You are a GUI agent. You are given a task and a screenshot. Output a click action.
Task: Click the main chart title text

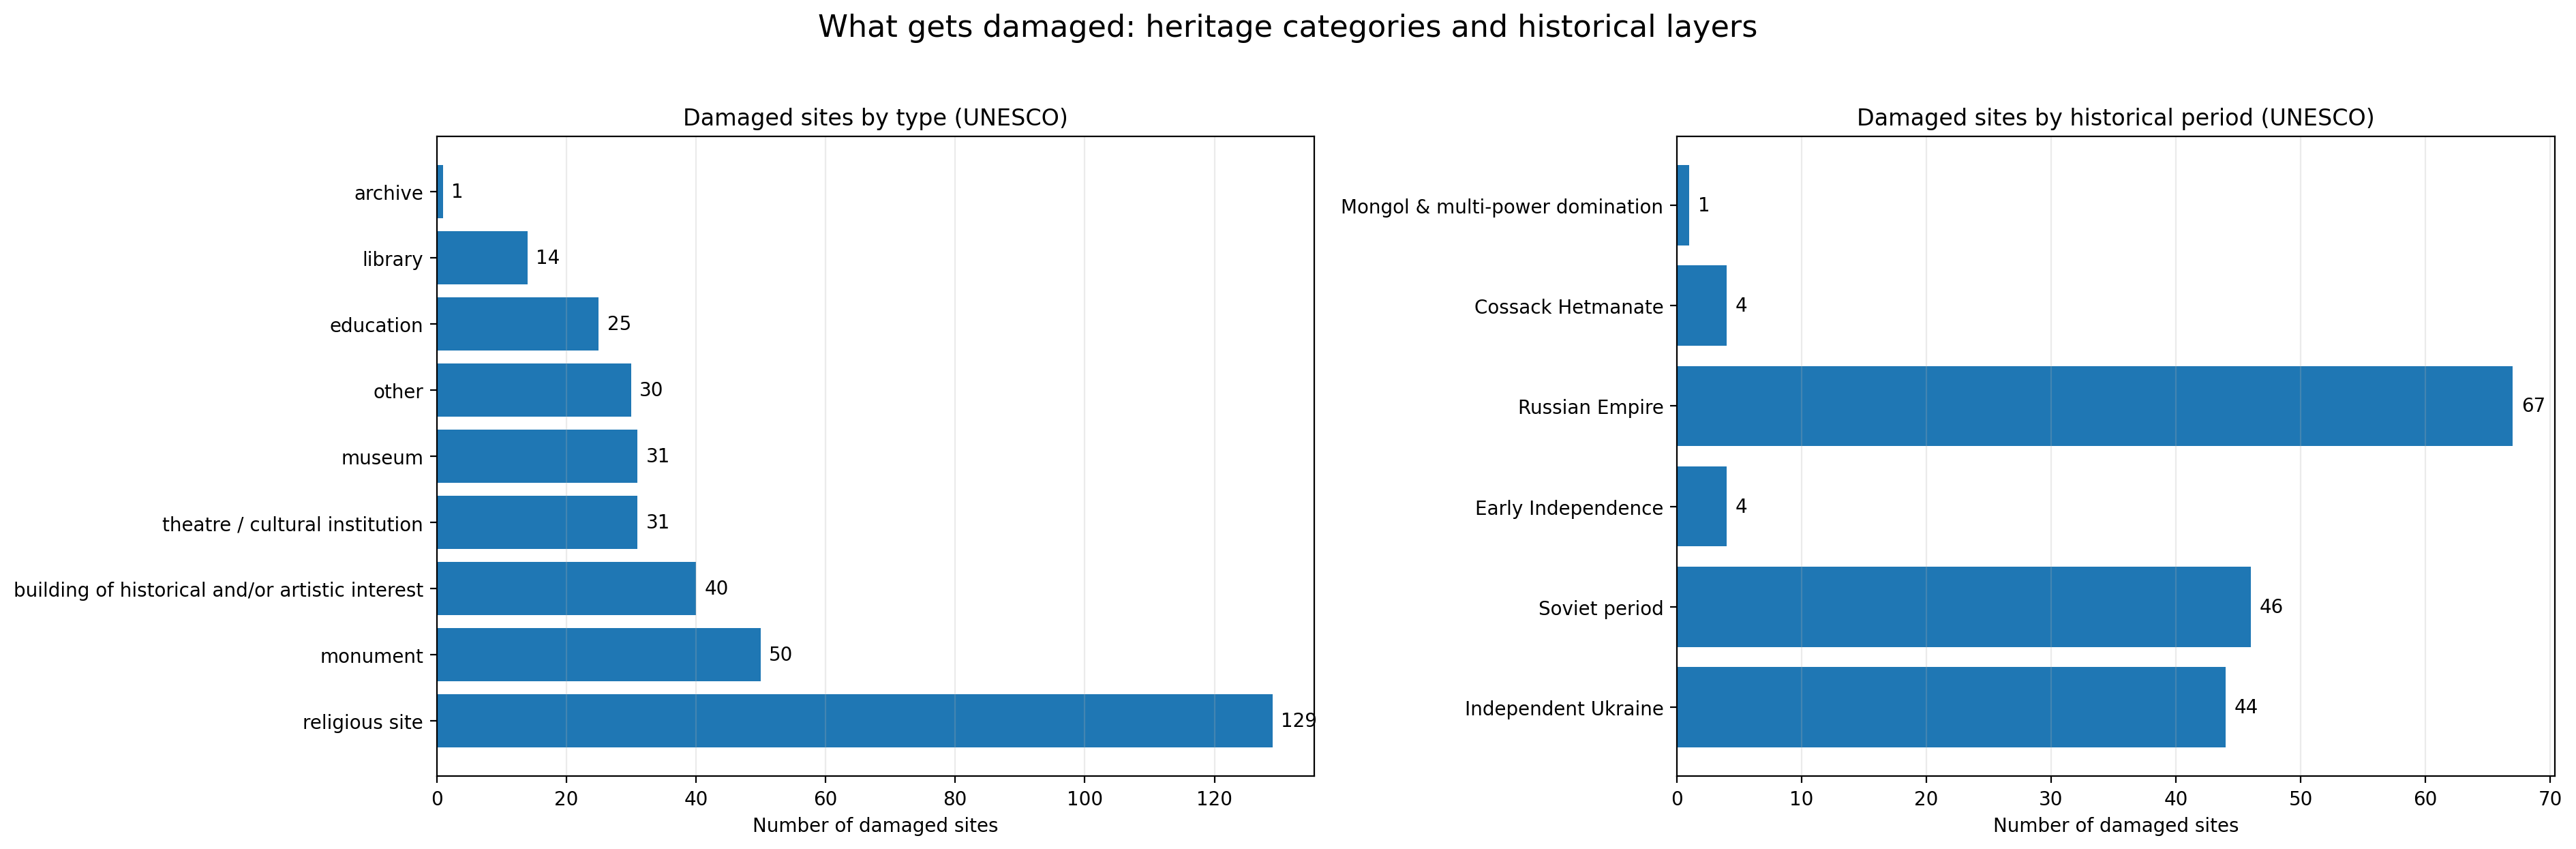point(1288,28)
